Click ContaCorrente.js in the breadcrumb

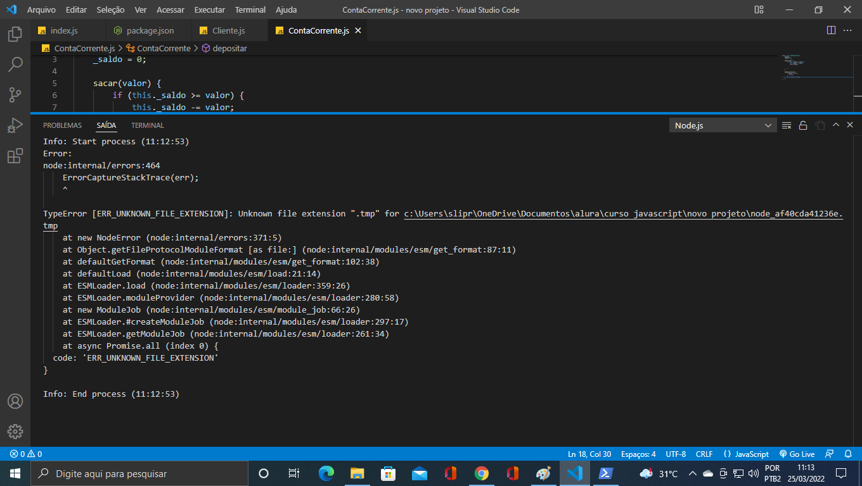tap(84, 48)
